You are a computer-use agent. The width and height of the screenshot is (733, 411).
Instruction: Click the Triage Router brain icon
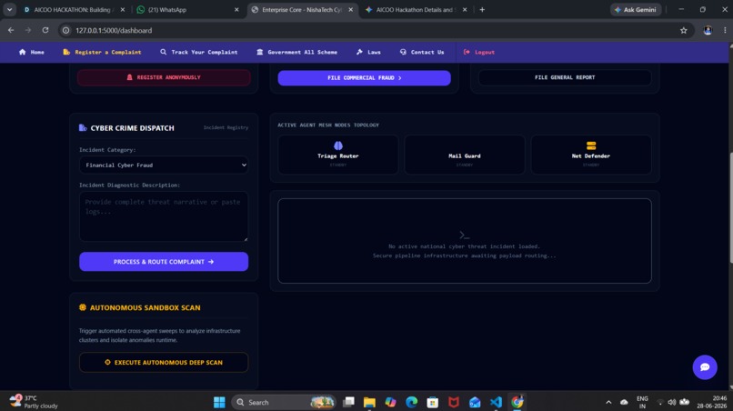(338, 145)
